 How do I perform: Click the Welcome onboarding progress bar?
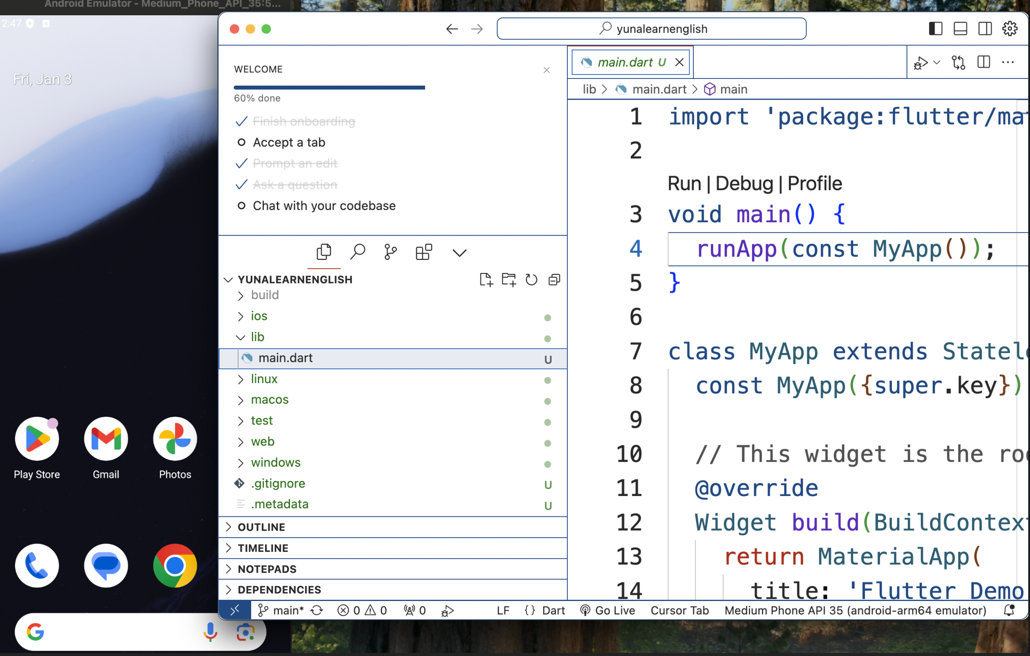click(x=329, y=88)
